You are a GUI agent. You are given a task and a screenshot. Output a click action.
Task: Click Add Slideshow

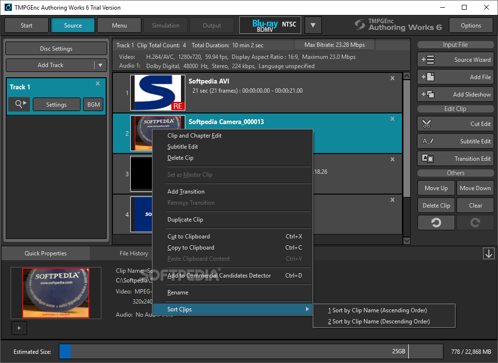pos(455,94)
